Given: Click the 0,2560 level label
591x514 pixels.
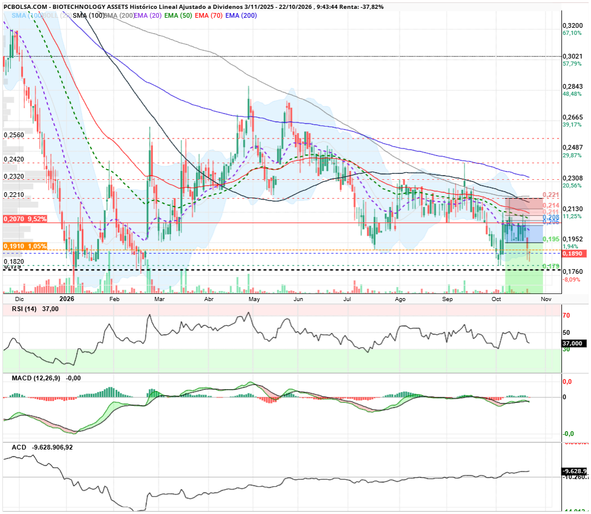Looking at the screenshot, I should tap(14, 135).
